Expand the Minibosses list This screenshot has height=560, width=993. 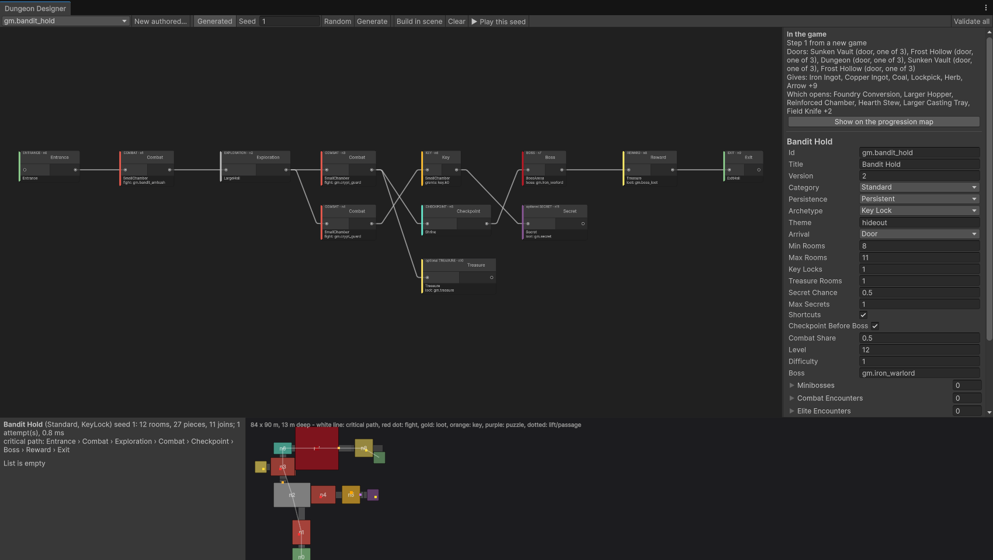click(792, 386)
